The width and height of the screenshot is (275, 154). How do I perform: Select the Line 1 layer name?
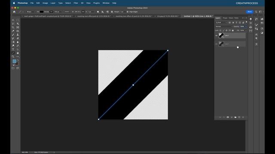click(x=226, y=36)
